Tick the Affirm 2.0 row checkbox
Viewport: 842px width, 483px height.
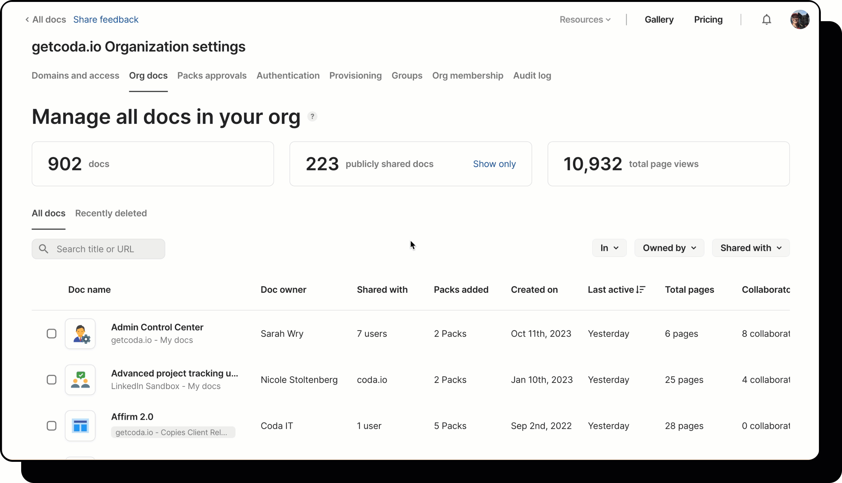click(x=51, y=426)
